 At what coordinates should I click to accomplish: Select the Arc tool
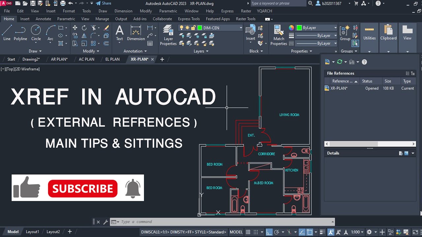click(x=50, y=33)
